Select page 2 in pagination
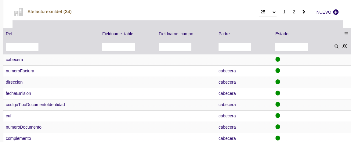Image resolution: width=351 pixels, height=142 pixels. pos(294,12)
